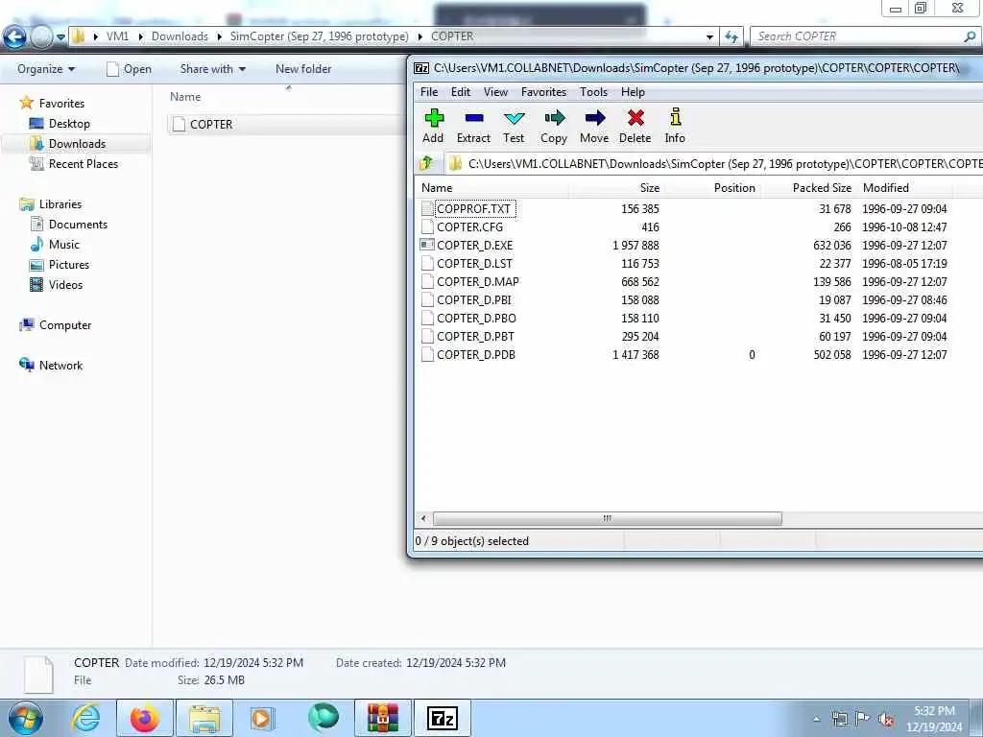Click the 7-Zip horizontal scrollbar thumb
This screenshot has width=983, height=737.
[607, 518]
